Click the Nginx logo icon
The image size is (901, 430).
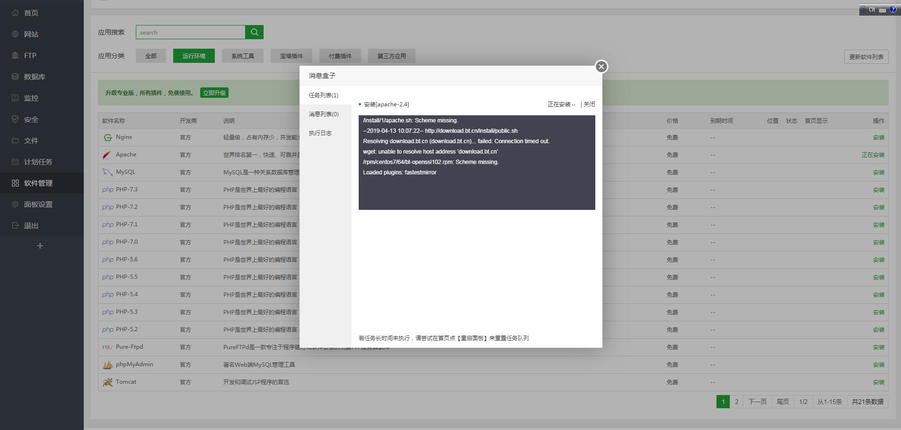pos(107,138)
